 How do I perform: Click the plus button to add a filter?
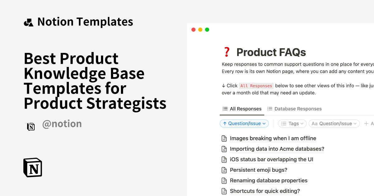(366, 124)
